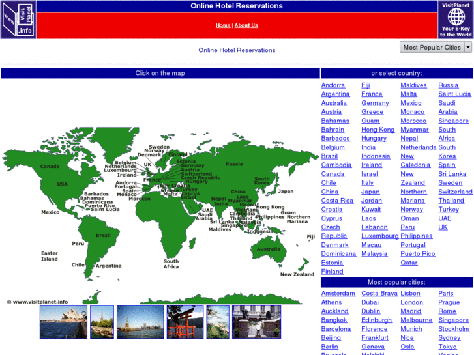Choose Puerto Rico country link
Image resolution: width=474 pixels, height=355 pixels.
[x=418, y=254]
